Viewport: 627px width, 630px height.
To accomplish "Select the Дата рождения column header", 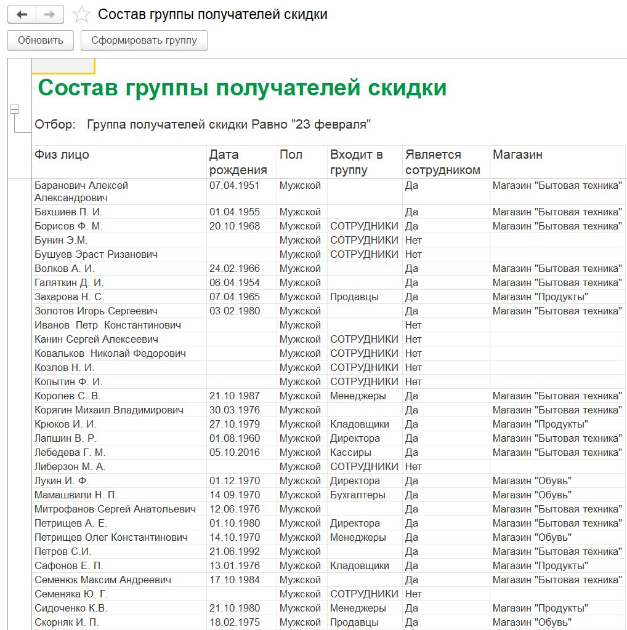I will (238, 162).
